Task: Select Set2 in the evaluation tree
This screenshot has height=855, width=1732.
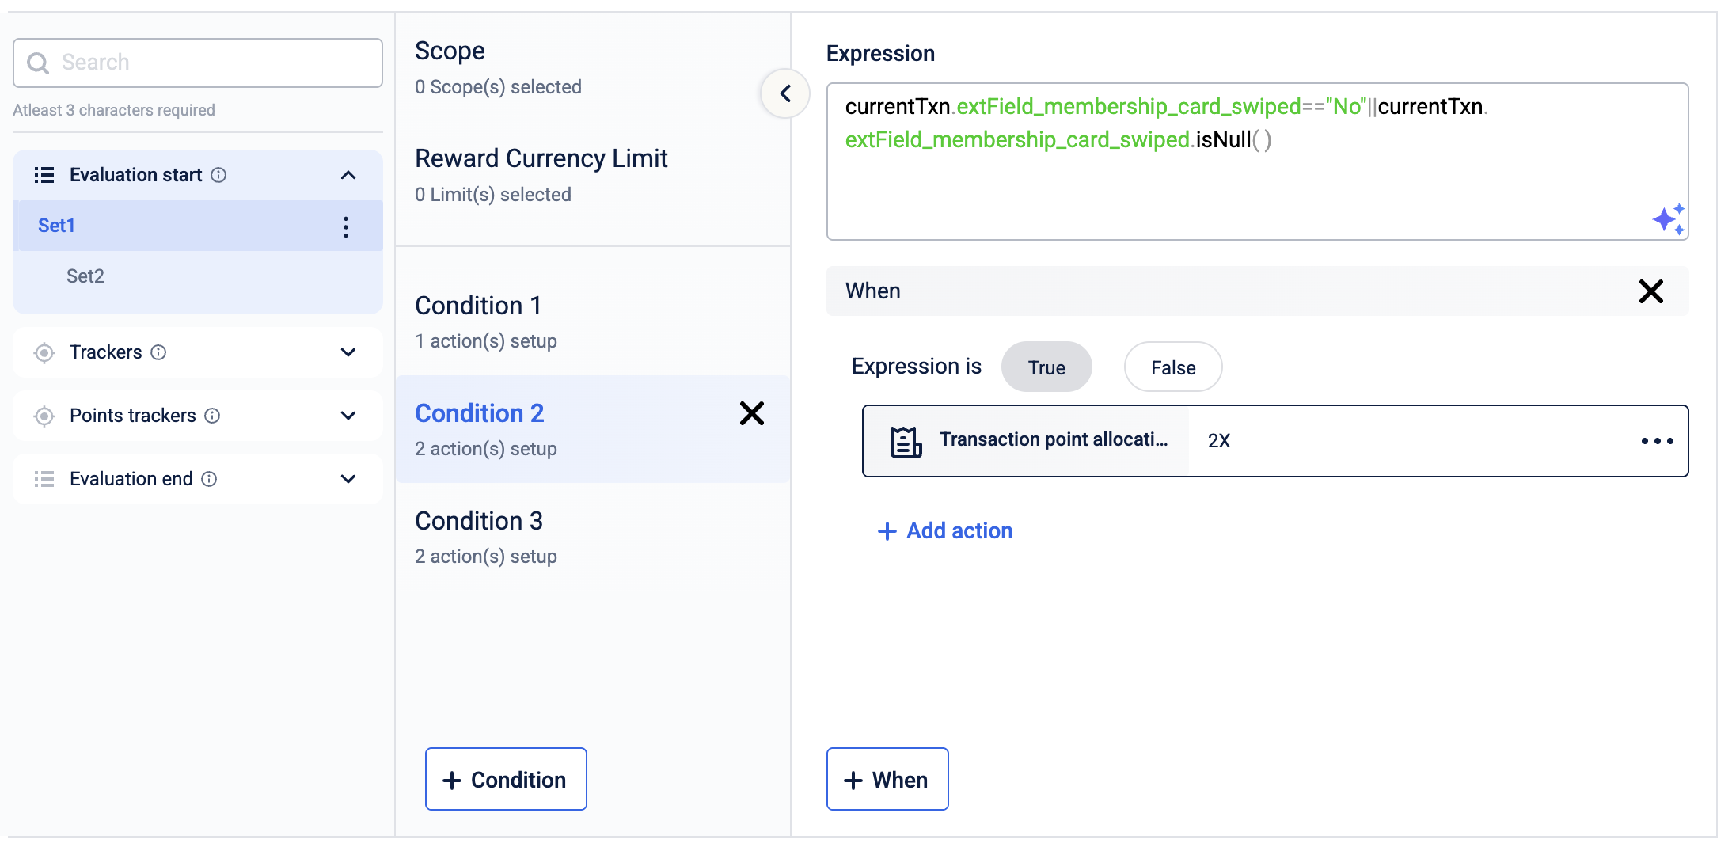Action: tap(85, 276)
